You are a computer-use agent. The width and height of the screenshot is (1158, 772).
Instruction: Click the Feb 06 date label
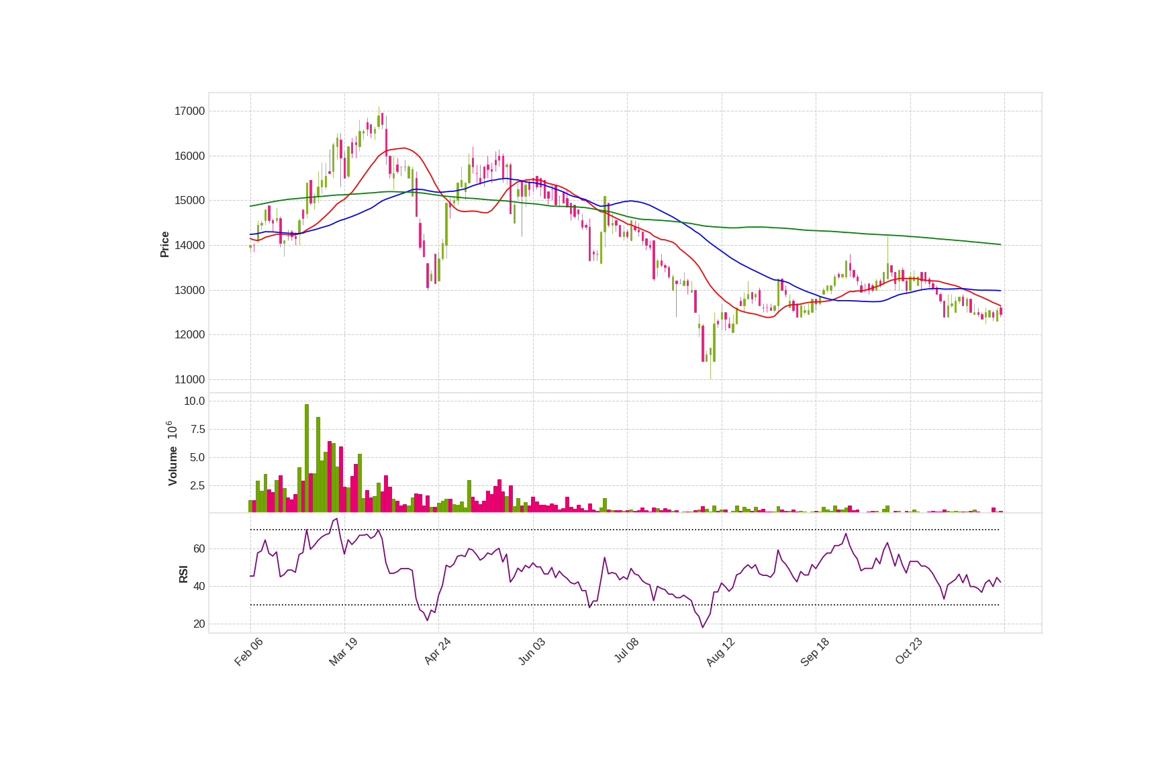coord(248,652)
